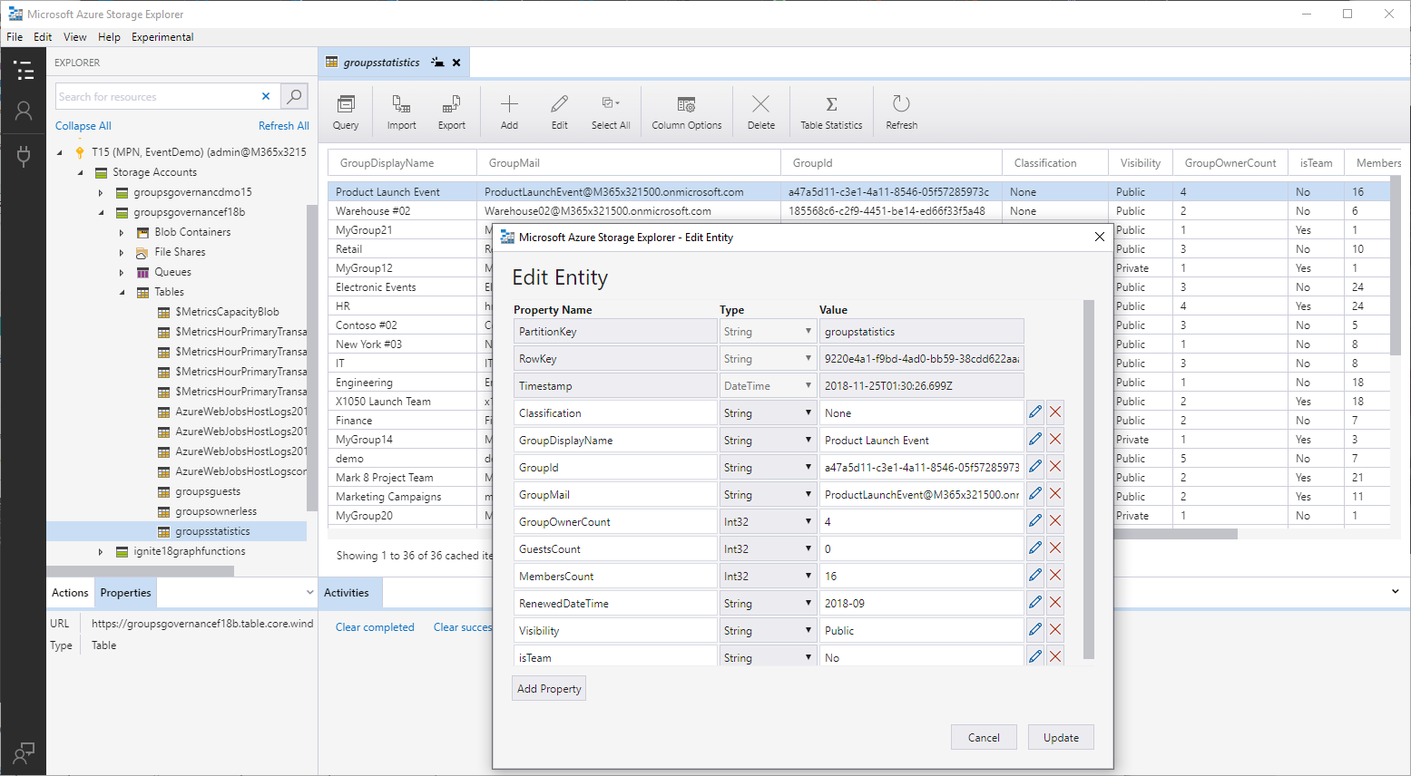Click the Update button

point(1061,737)
